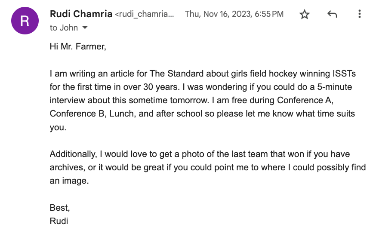
Task: Click "Conference B" in the message body
Action: tap(76, 114)
